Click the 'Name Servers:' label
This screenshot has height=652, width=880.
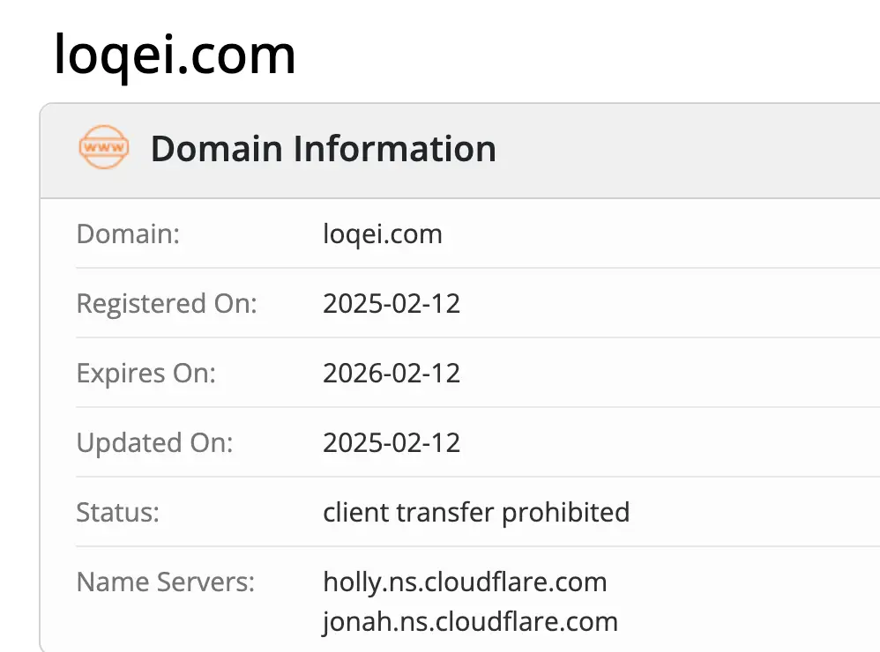click(x=165, y=582)
